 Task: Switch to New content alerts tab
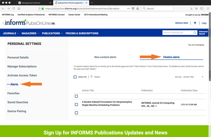pos(105,57)
